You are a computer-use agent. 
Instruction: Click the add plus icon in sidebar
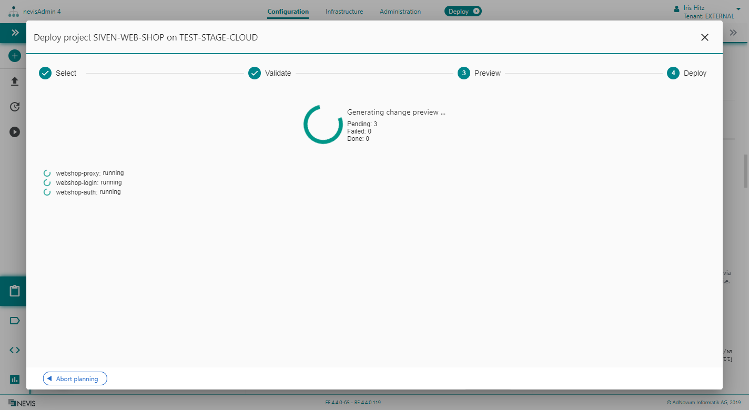15,56
